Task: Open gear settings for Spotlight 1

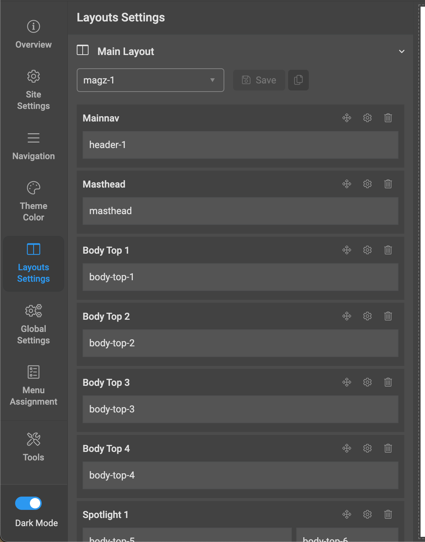Action: pyautogui.click(x=367, y=515)
